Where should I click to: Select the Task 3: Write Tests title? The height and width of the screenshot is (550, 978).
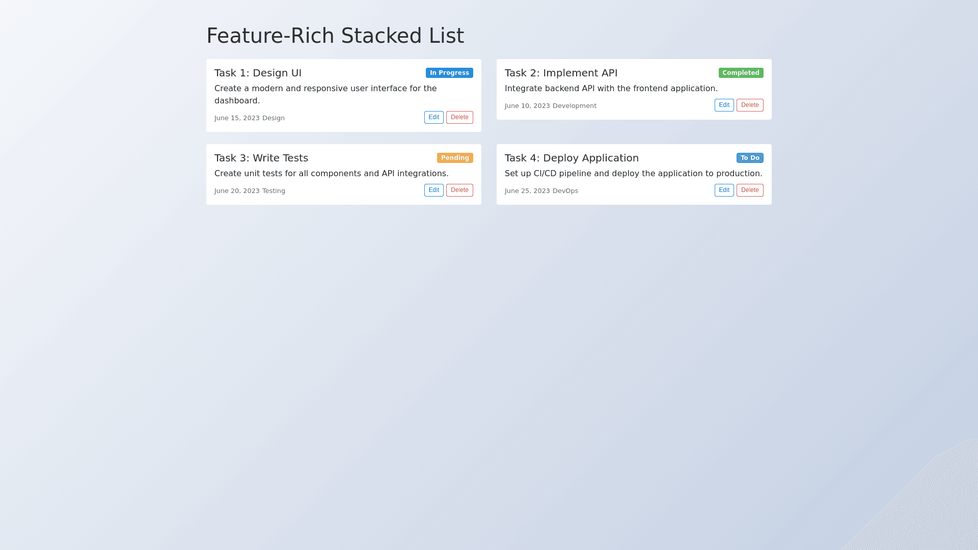[x=261, y=158]
